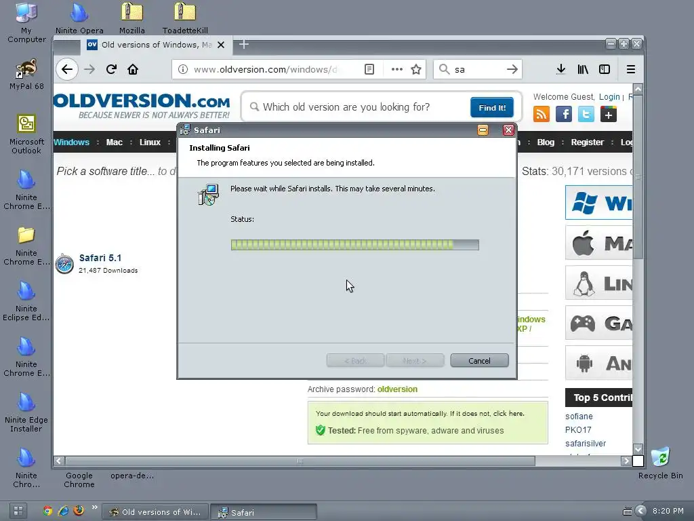
Task: Open the Mac nav menu item
Action: pos(114,142)
